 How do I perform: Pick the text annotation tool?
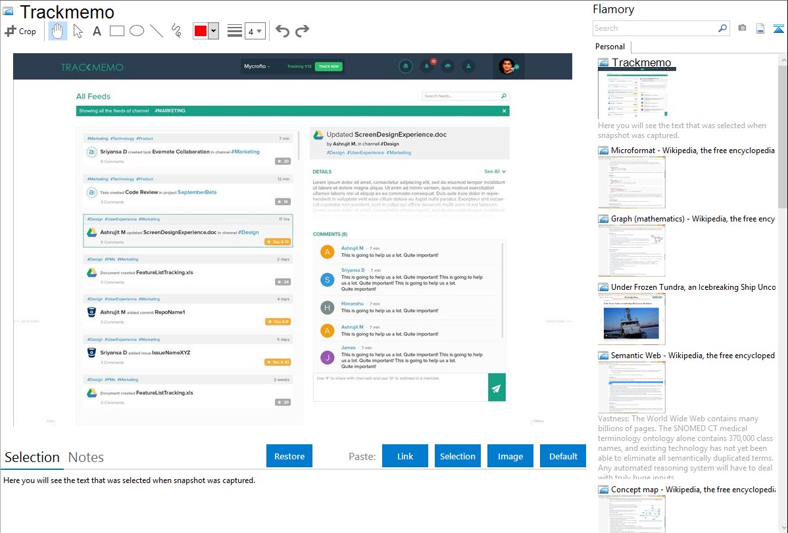click(97, 31)
